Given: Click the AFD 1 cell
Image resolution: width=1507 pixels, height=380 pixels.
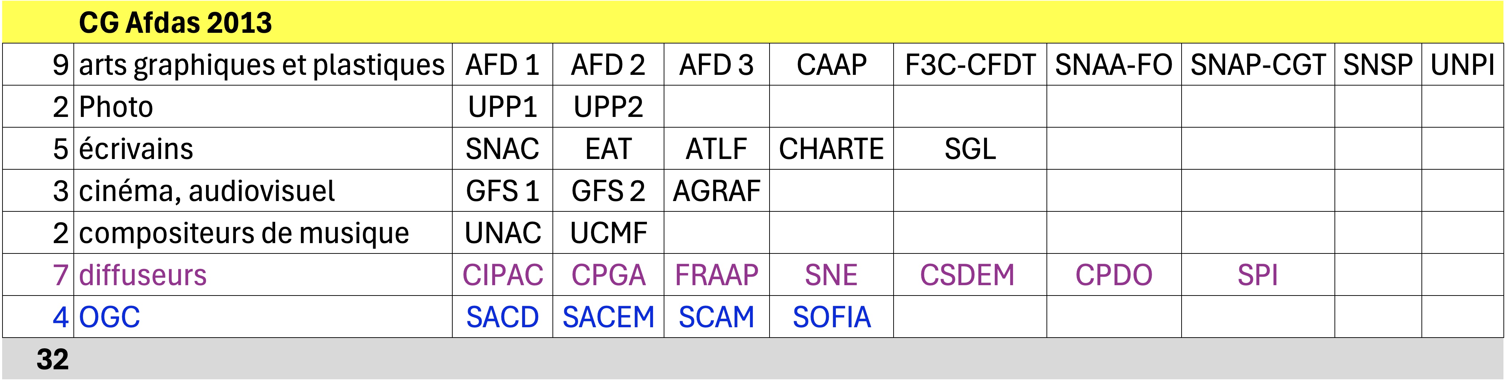Looking at the screenshot, I should tap(502, 65).
